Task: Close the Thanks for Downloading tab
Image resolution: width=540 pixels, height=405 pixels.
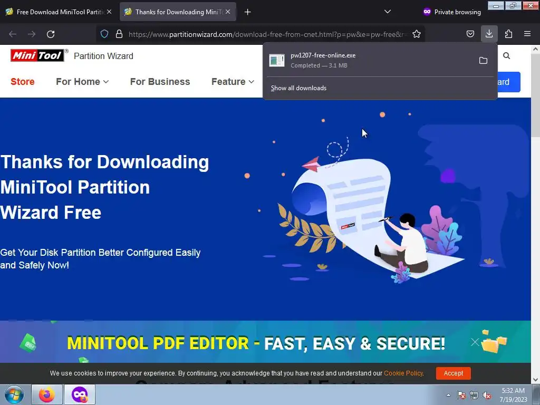Action: click(x=228, y=12)
